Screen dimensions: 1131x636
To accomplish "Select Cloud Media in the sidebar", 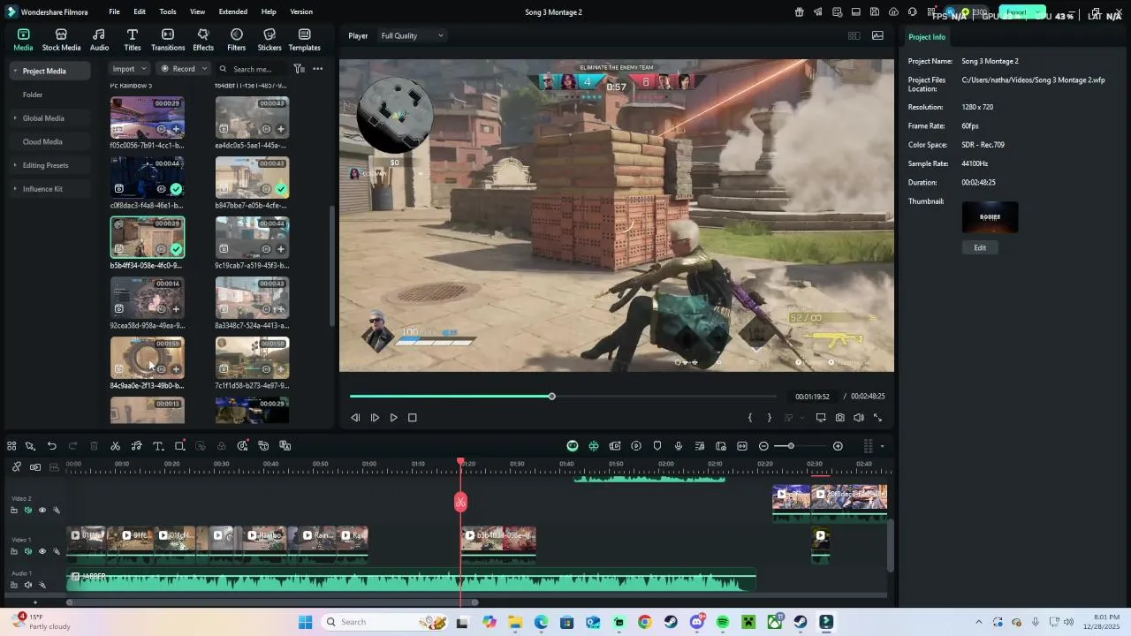I will [x=42, y=142].
